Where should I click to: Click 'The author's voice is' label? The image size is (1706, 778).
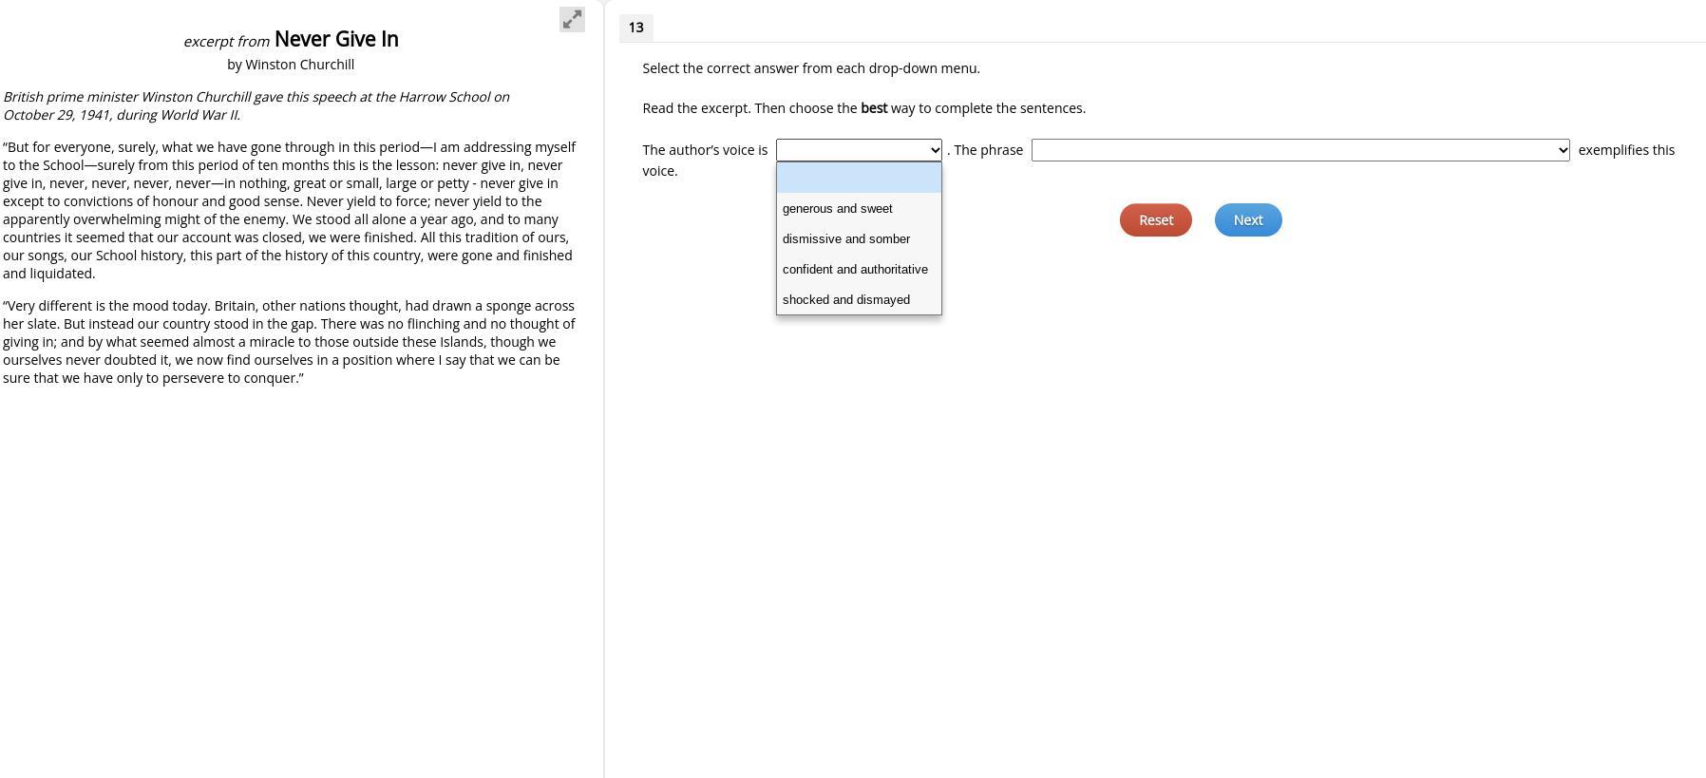point(705,150)
